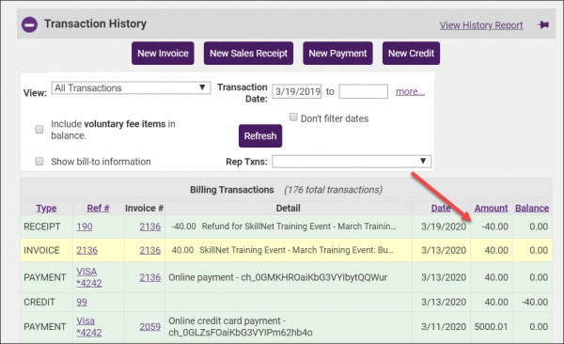The height and width of the screenshot is (344, 564).
Task: Check Show bill-to information
Action: tap(39, 162)
